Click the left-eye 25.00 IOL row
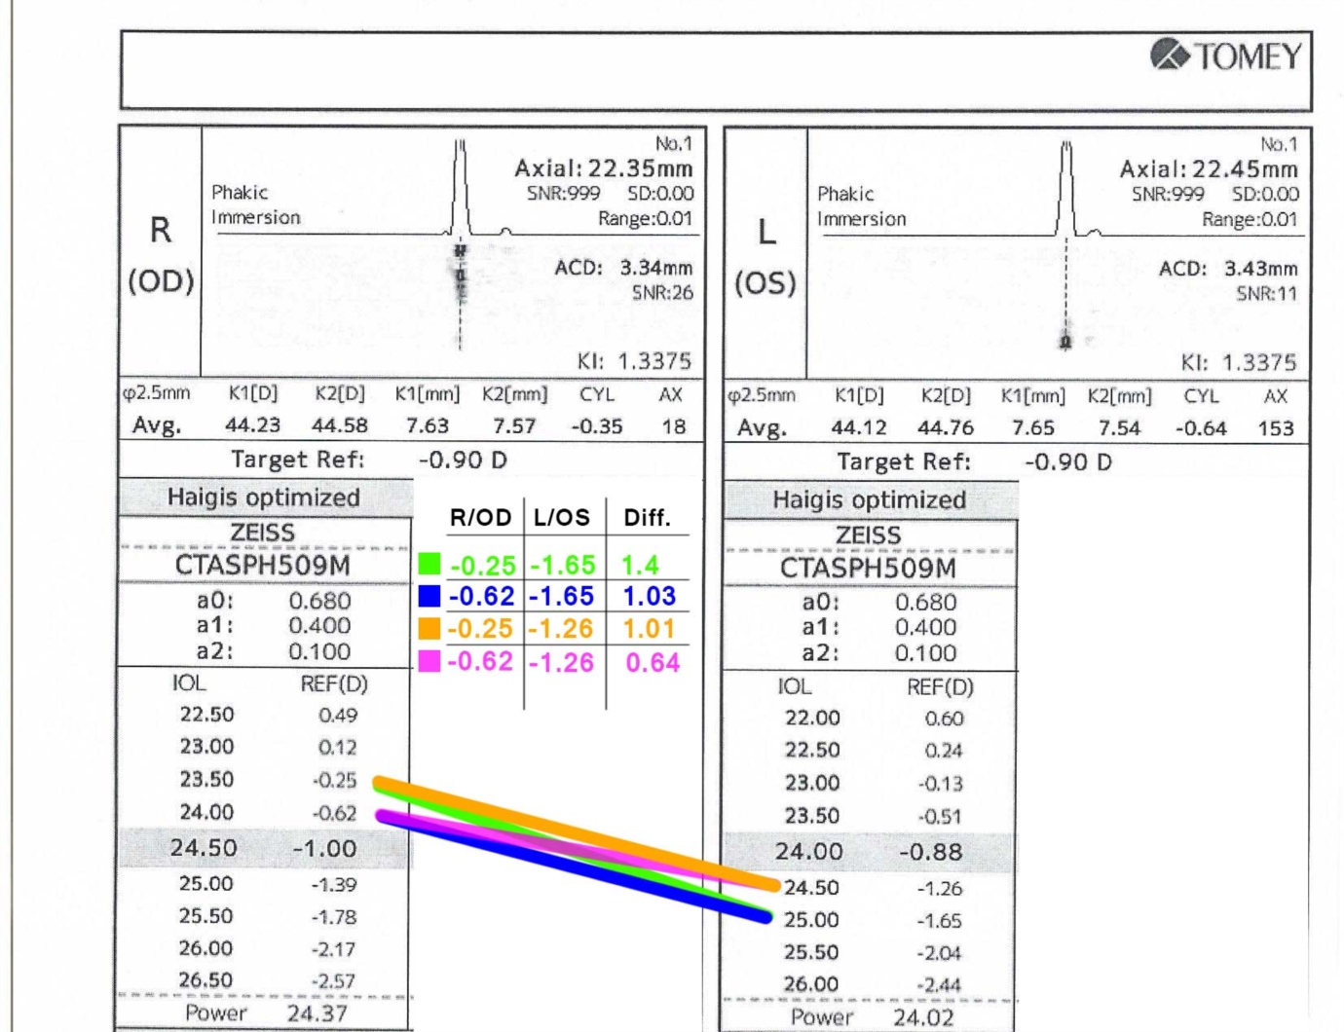This screenshot has height=1032, width=1344. pos(869,920)
